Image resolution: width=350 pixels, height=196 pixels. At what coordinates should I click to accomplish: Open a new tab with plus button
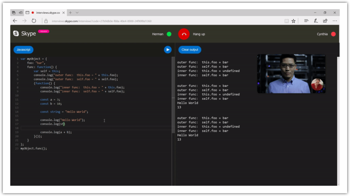[x=70, y=13]
